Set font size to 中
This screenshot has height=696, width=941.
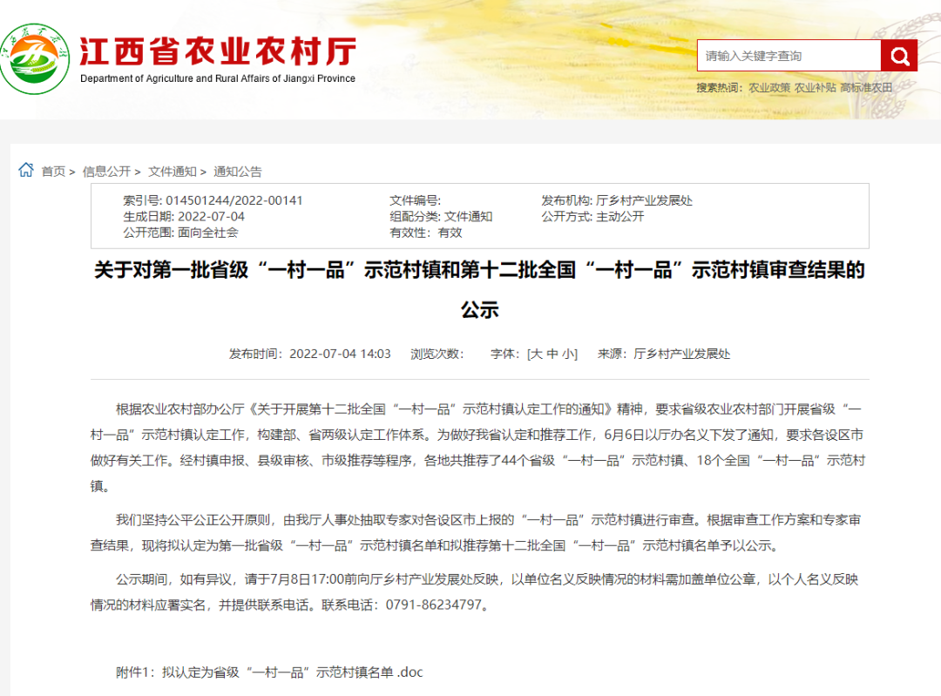tap(552, 354)
